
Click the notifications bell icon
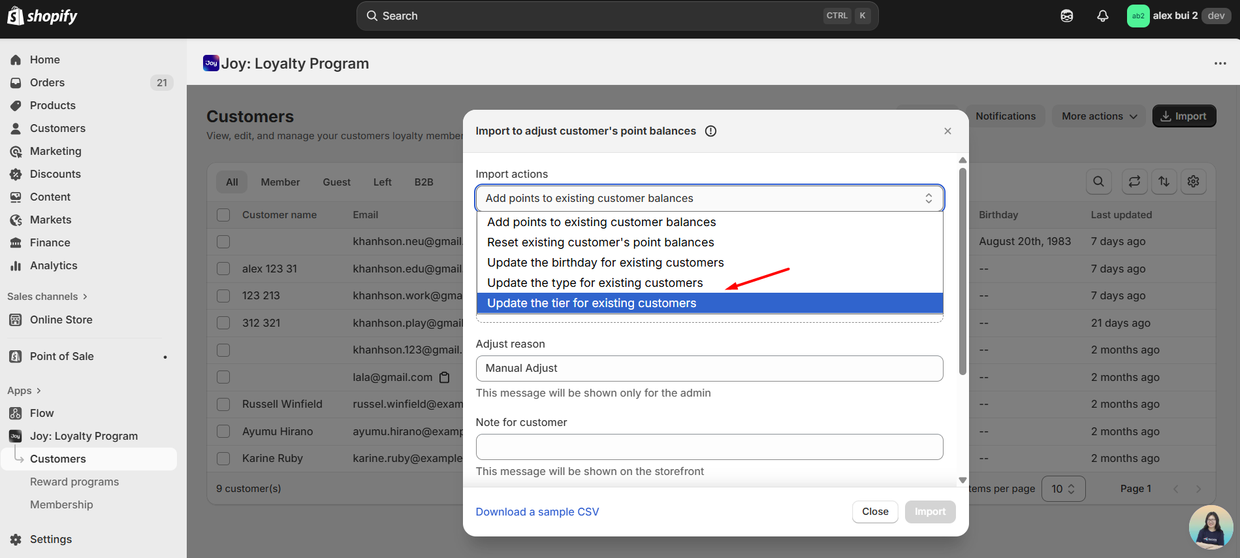[1102, 16]
